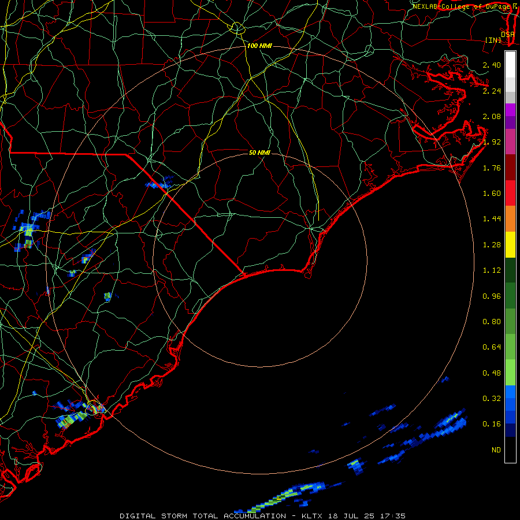This screenshot has height=520, width=520.
Task: Click the 0.32 legend value
Action: point(492,399)
